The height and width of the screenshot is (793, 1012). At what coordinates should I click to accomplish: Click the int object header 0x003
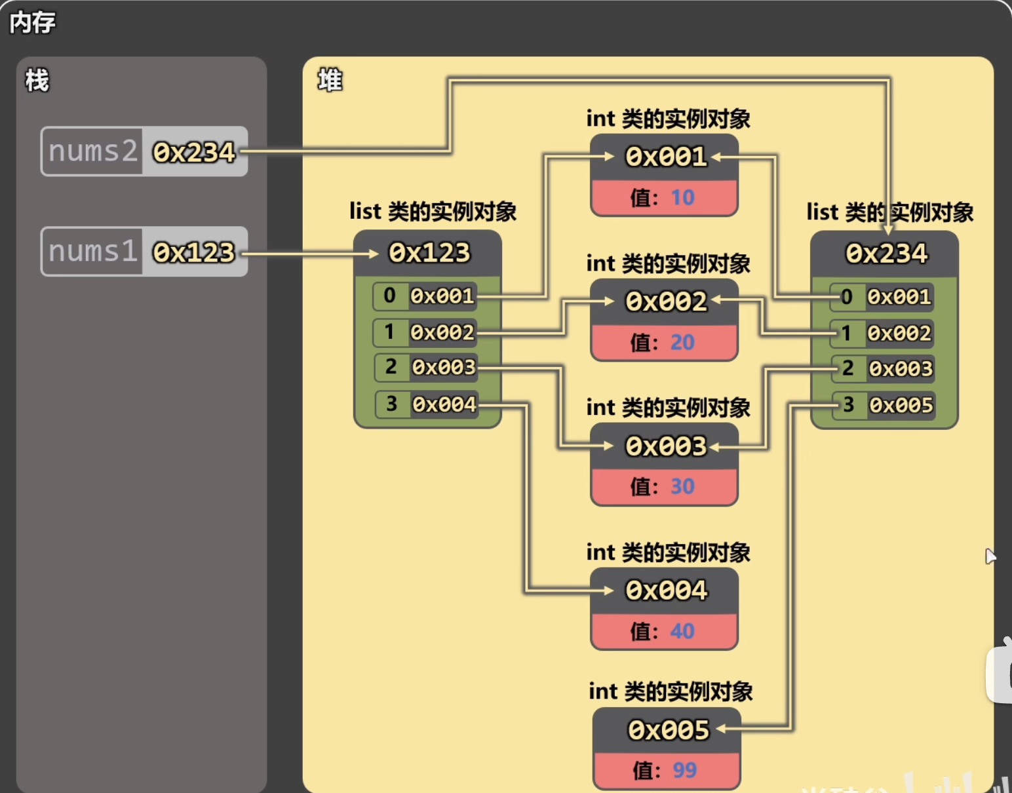(665, 446)
